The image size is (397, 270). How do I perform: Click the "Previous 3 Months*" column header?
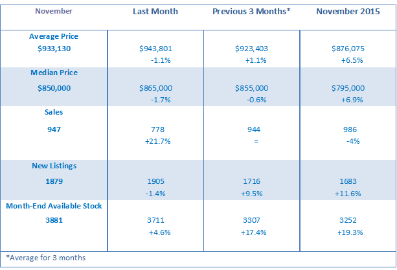[251, 12]
